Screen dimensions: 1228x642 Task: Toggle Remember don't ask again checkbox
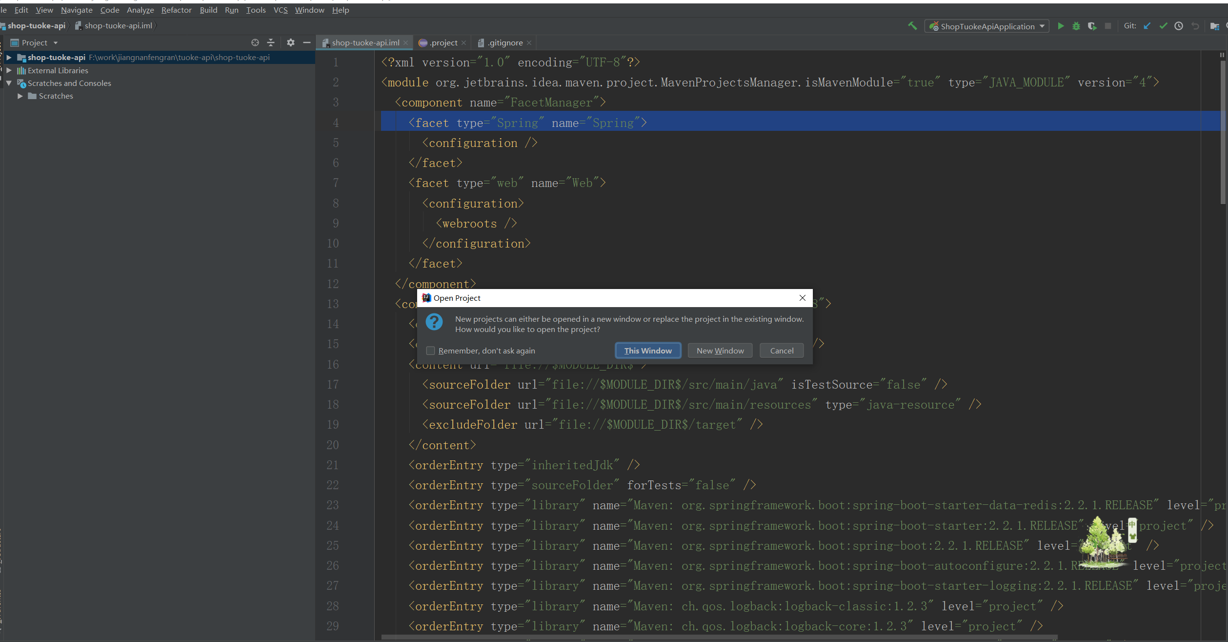(431, 350)
